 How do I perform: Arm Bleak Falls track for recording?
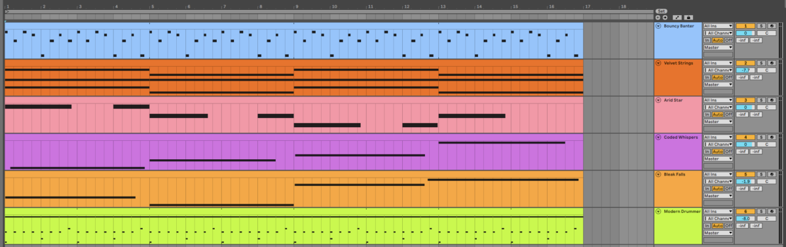point(772,174)
